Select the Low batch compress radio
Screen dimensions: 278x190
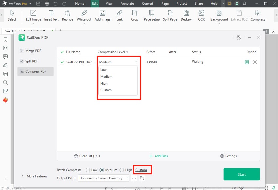coord(88,170)
